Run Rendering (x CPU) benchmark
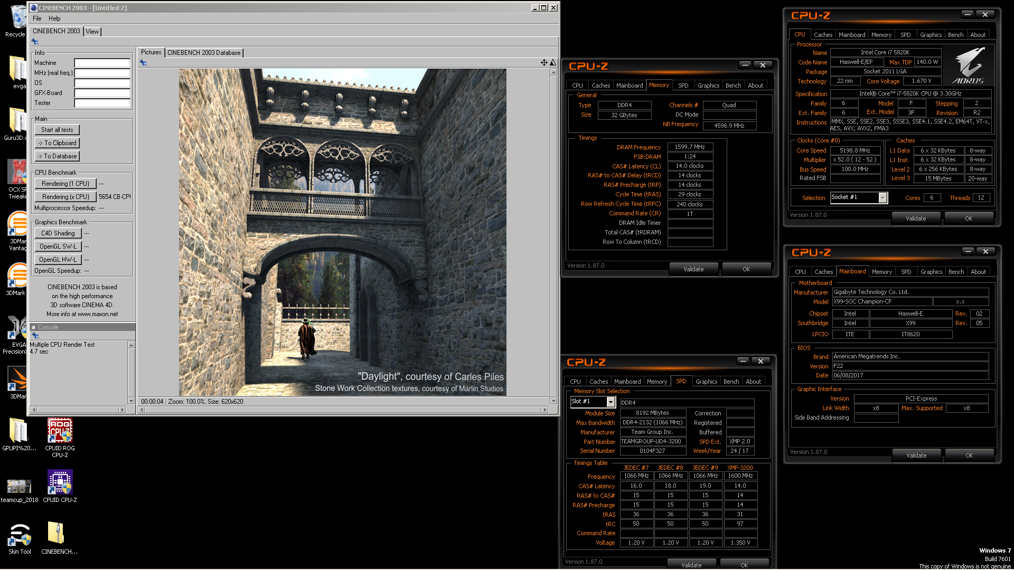This screenshot has height=570, width=1014. click(65, 197)
